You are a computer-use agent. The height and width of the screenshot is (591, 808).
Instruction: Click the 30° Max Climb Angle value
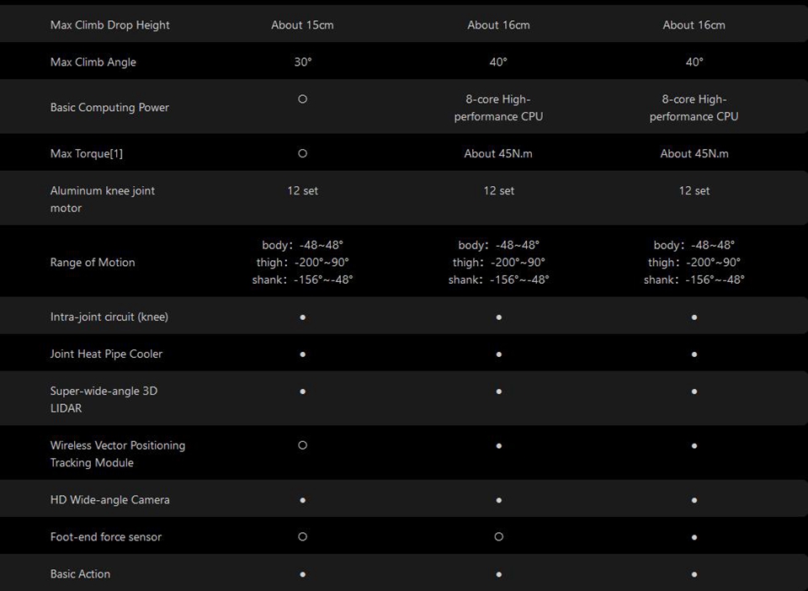[303, 62]
